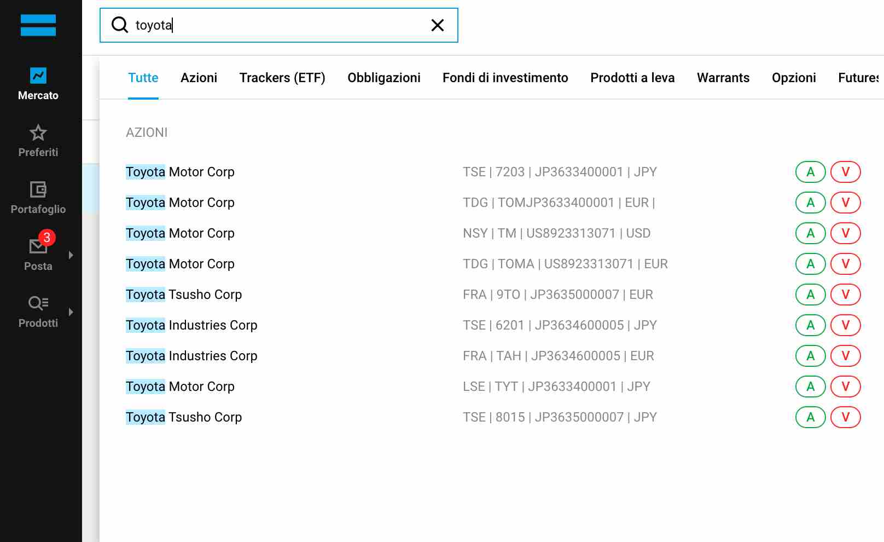
Task: Open Toyota Motor Corp LSE TYT result
Action: [x=180, y=387]
